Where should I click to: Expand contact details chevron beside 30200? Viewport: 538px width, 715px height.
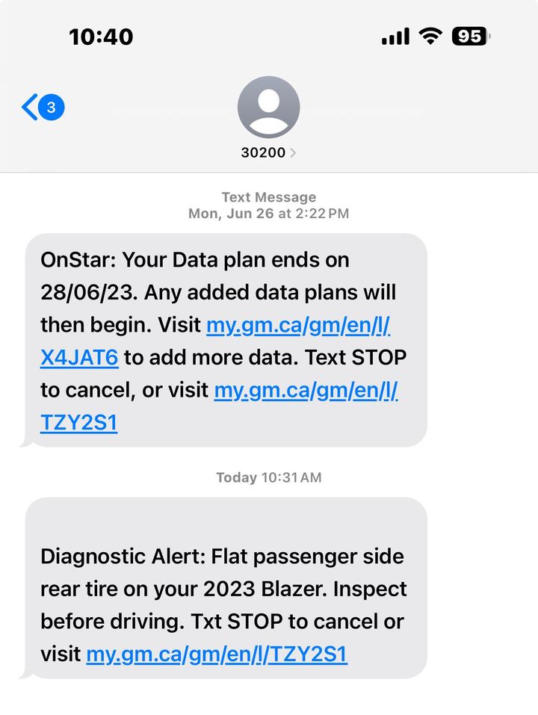pyautogui.click(x=293, y=152)
